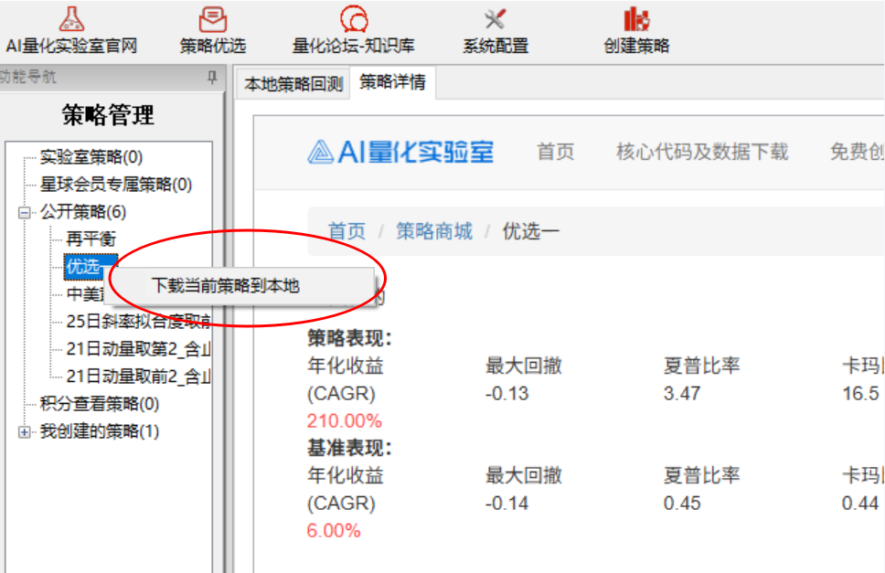
Task: Open the 量化论坛-知识库 chat icon
Action: click(354, 18)
